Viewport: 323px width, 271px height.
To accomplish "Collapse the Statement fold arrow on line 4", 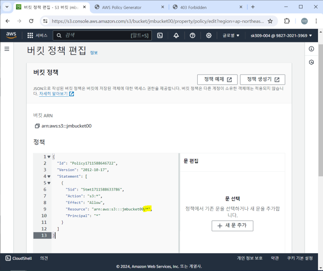I will 49,176.
